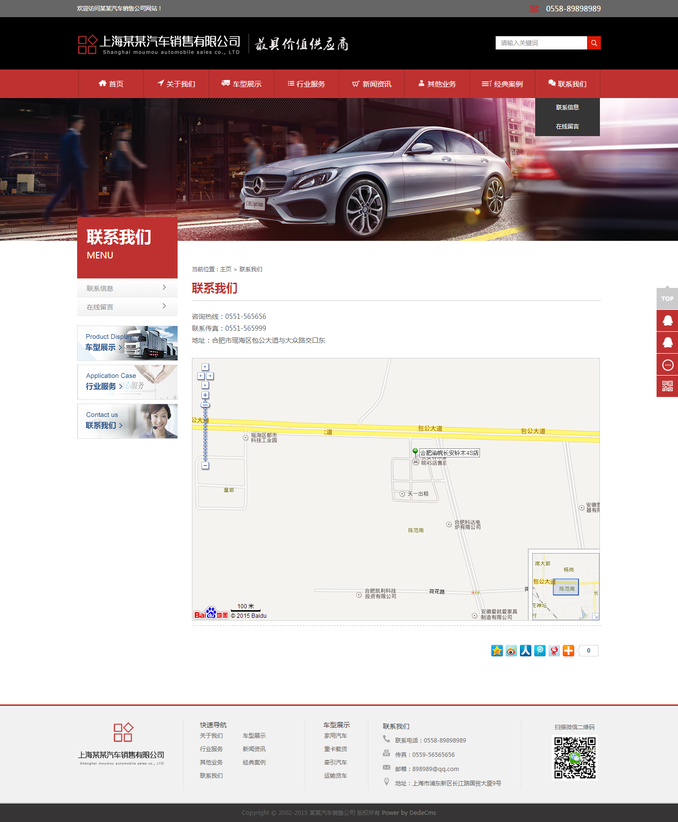Share page to Sina Weibo
The width and height of the screenshot is (678, 822).
point(511,651)
